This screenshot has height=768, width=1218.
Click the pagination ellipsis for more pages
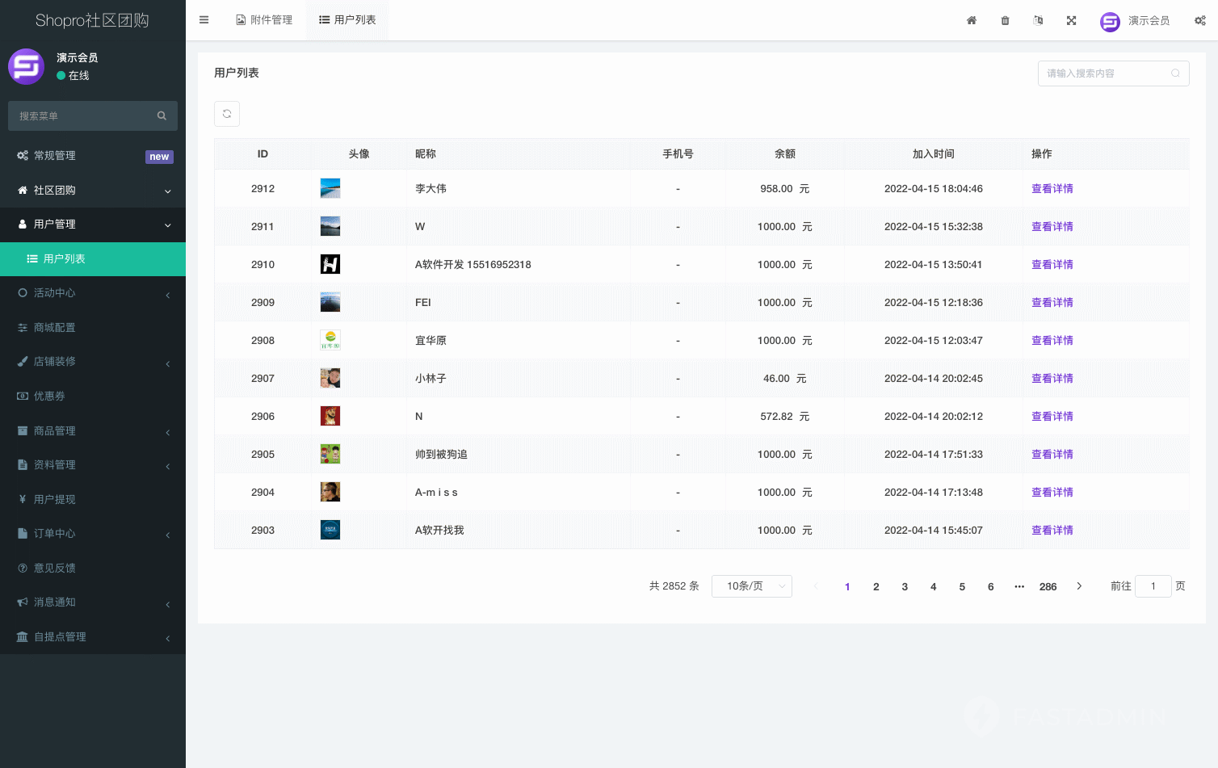[x=1019, y=586]
